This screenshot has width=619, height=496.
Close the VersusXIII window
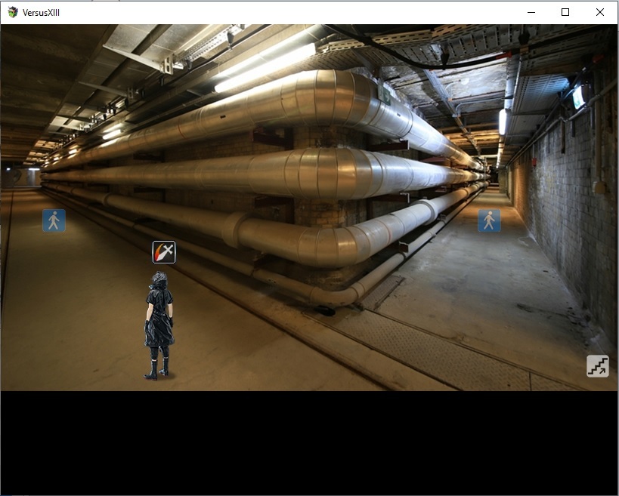click(600, 12)
